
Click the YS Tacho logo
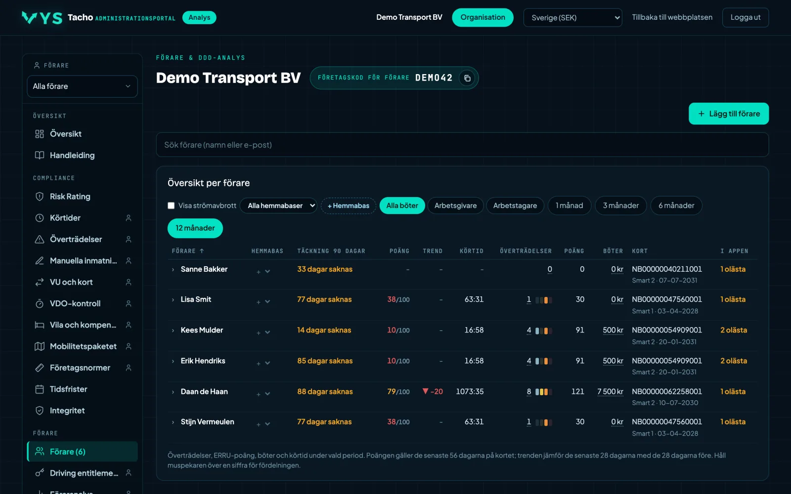42,18
